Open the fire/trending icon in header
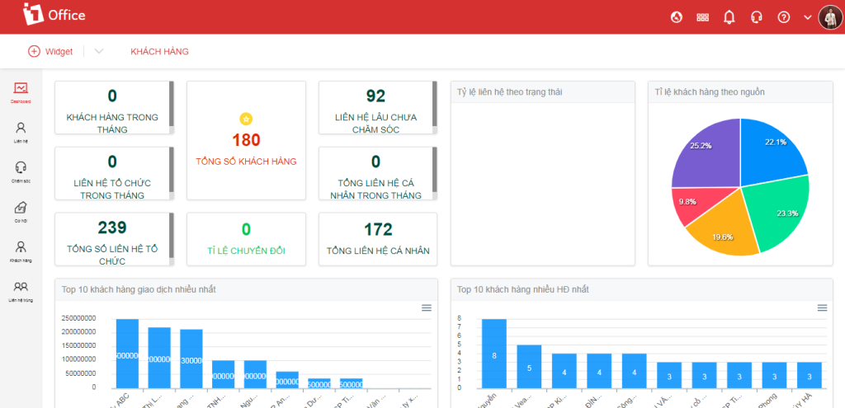Image resolution: width=845 pixels, height=408 pixels. (x=677, y=17)
